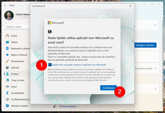This screenshot has width=165, height=113.
Task: Minimize the Settings window
Action: point(145,4)
